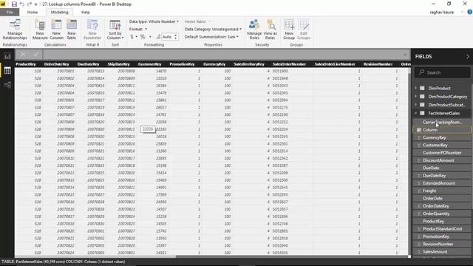473x266 pixels.
Task: Apply percentage format
Action: (x=143, y=37)
